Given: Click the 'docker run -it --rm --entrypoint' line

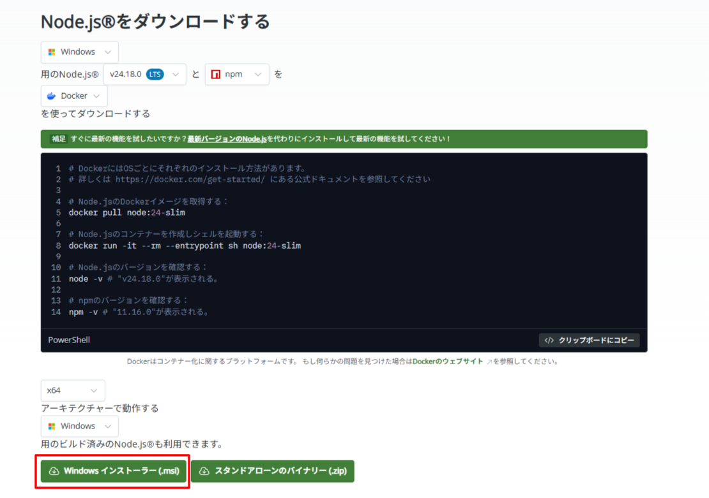Looking at the screenshot, I should [185, 246].
